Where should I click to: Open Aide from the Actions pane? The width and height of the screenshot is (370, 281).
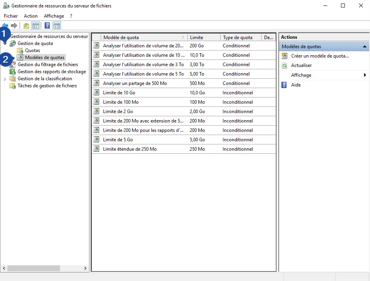[296, 85]
